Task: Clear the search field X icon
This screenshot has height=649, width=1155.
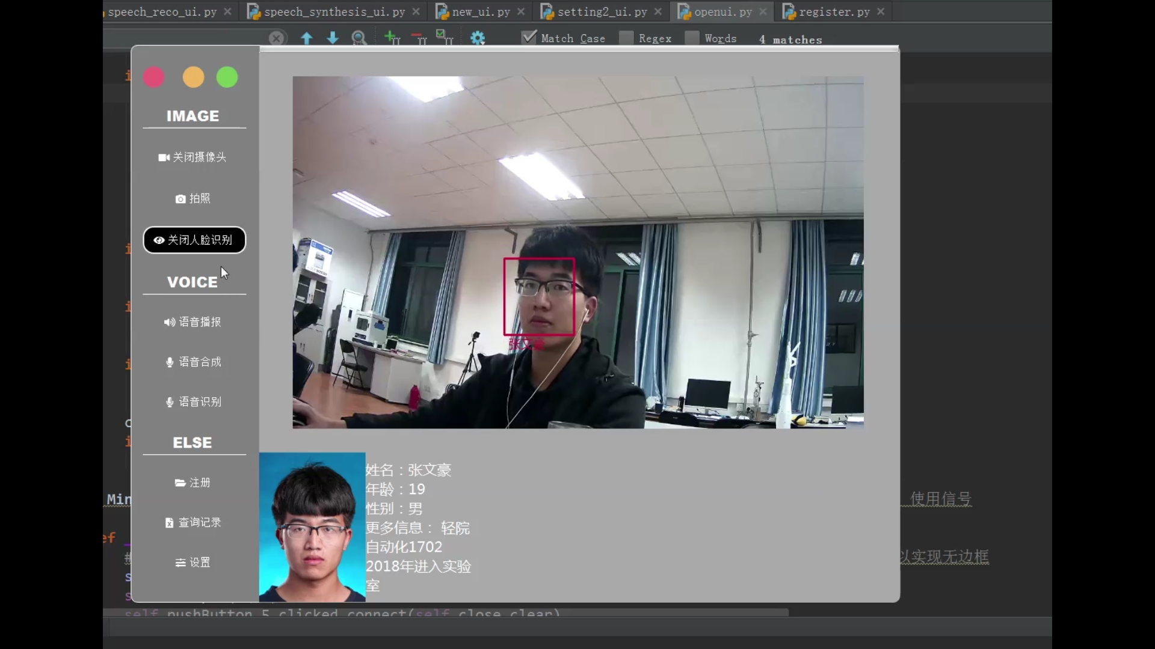Action: (x=276, y=38)
